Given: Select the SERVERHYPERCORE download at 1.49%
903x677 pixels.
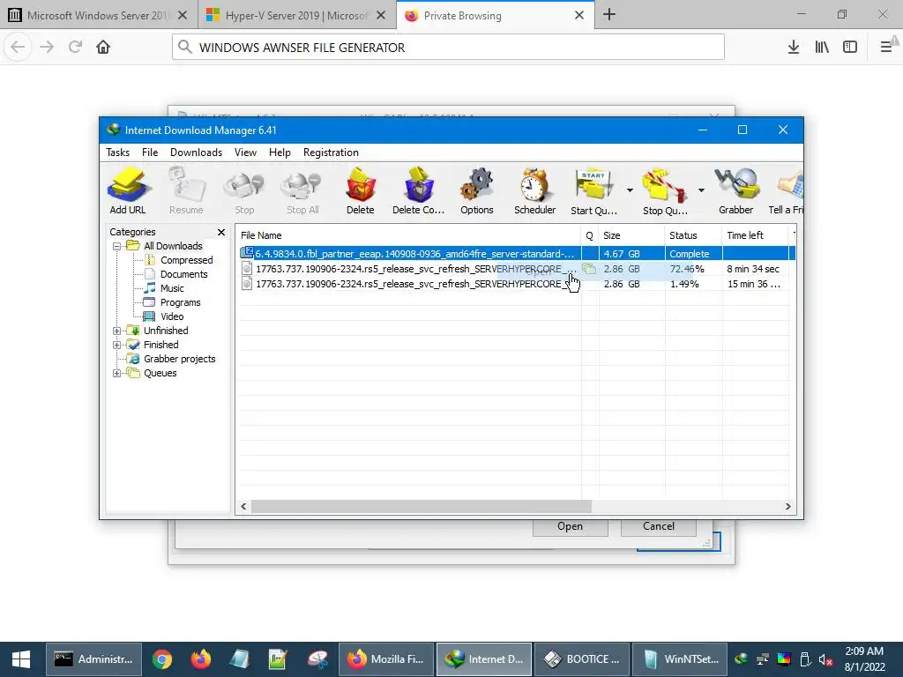Looking at the screenshot, I should 517,284.
